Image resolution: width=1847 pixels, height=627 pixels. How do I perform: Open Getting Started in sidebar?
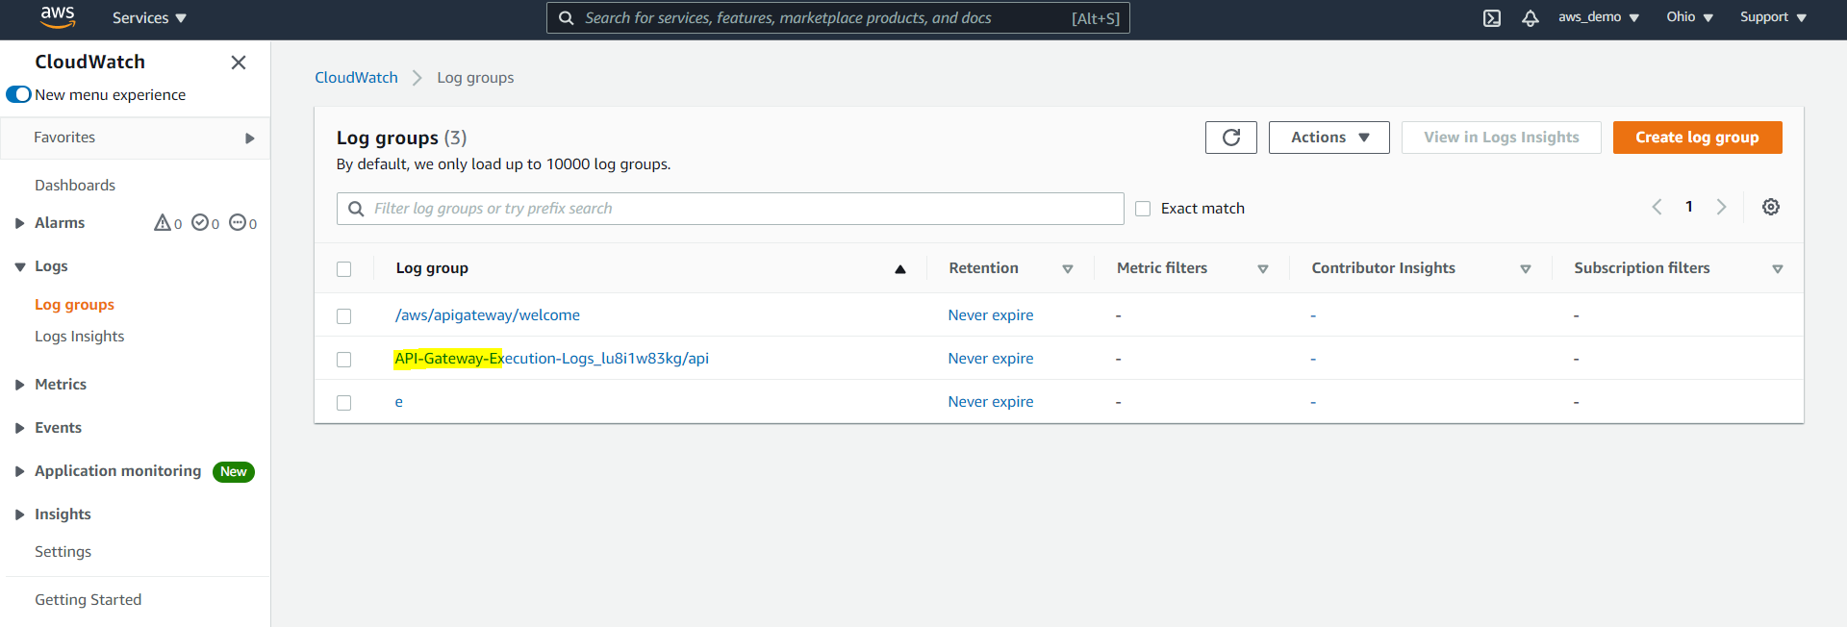coord(89,600)
